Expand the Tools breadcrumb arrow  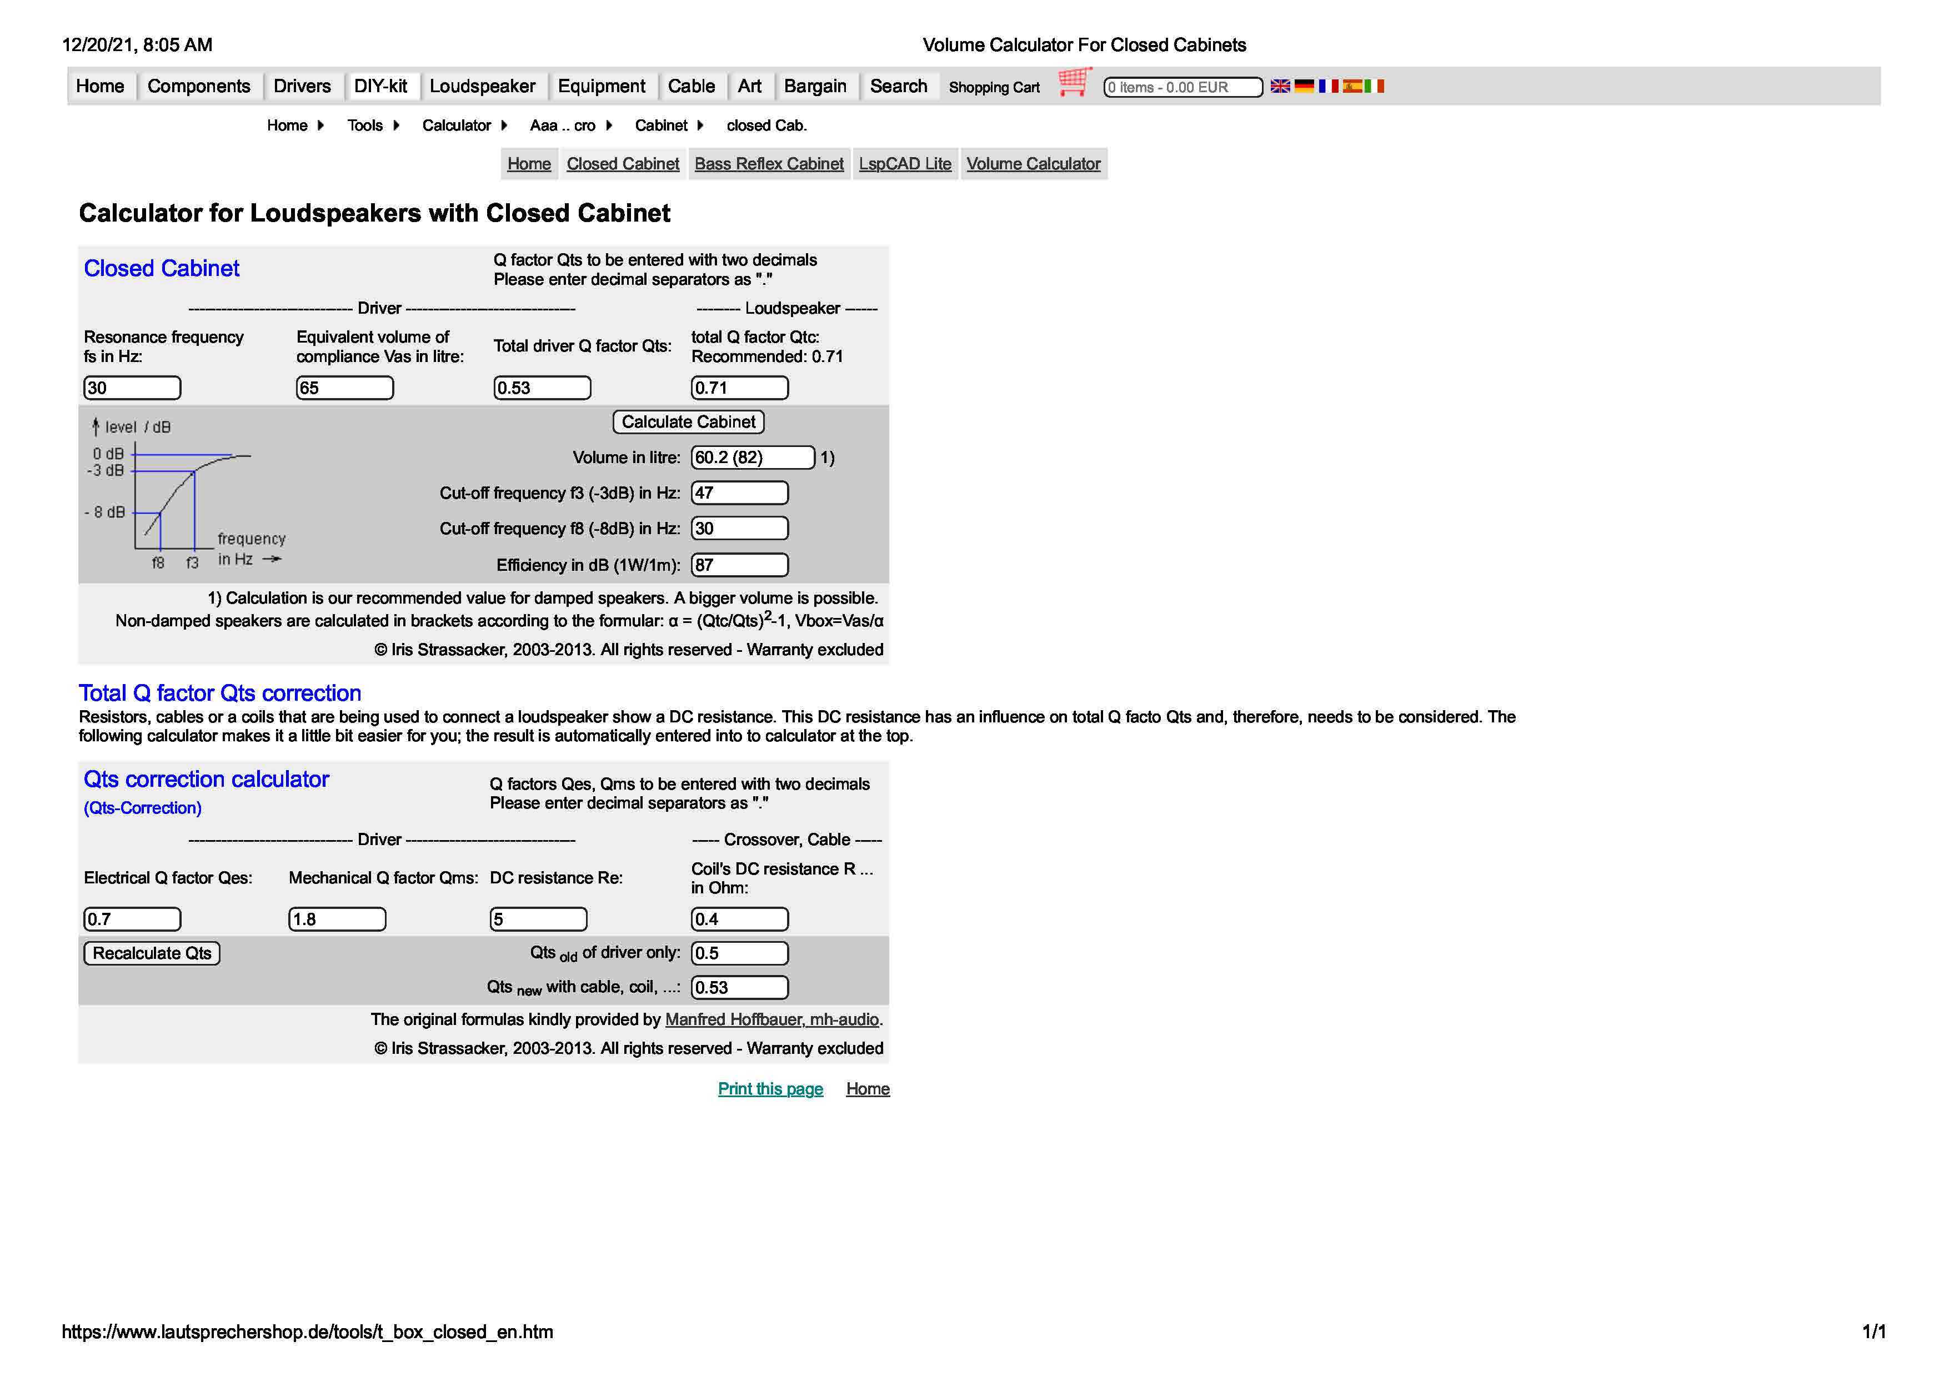point(395,125)
